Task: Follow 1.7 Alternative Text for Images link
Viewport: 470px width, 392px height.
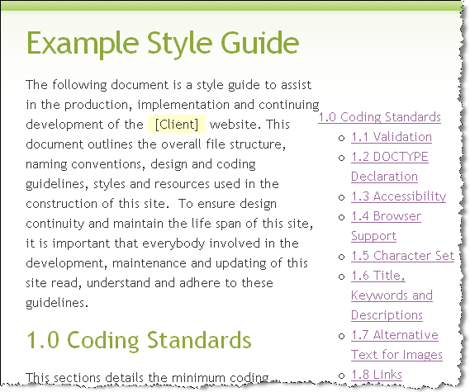Action: pos(396,345)
